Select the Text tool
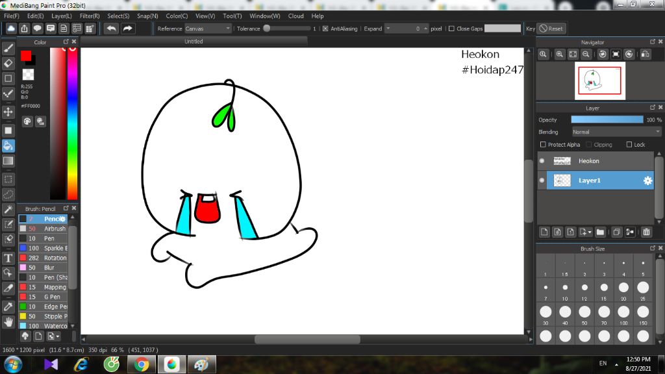The width and height of the screenshot is (665, 374). coord(8,258)
